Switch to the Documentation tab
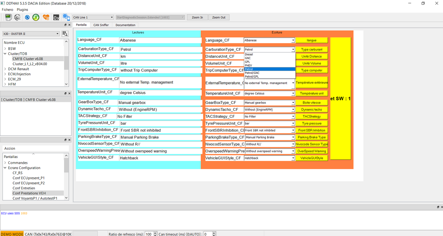443x236 pixels. point(125,25)
